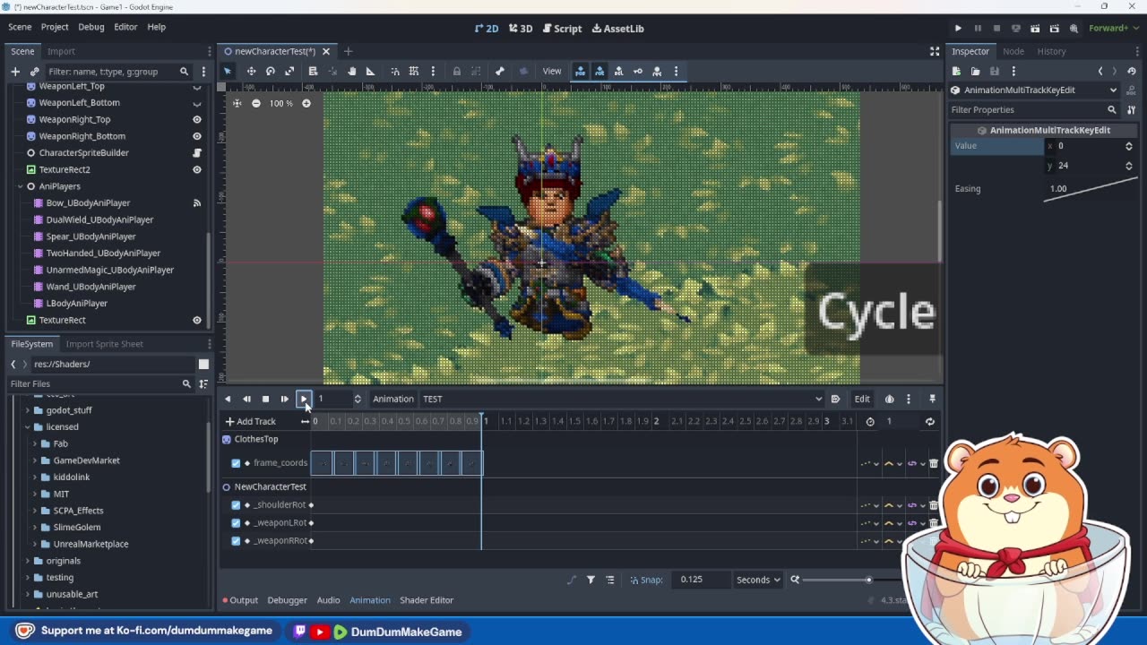This screenshot has width=1147, height=645.
Task: Toggle the position keys 'pos' button
Action: [581, 72]
